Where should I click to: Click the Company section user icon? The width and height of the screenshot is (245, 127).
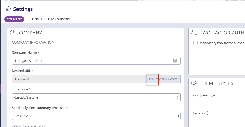(x=13, y=33)
